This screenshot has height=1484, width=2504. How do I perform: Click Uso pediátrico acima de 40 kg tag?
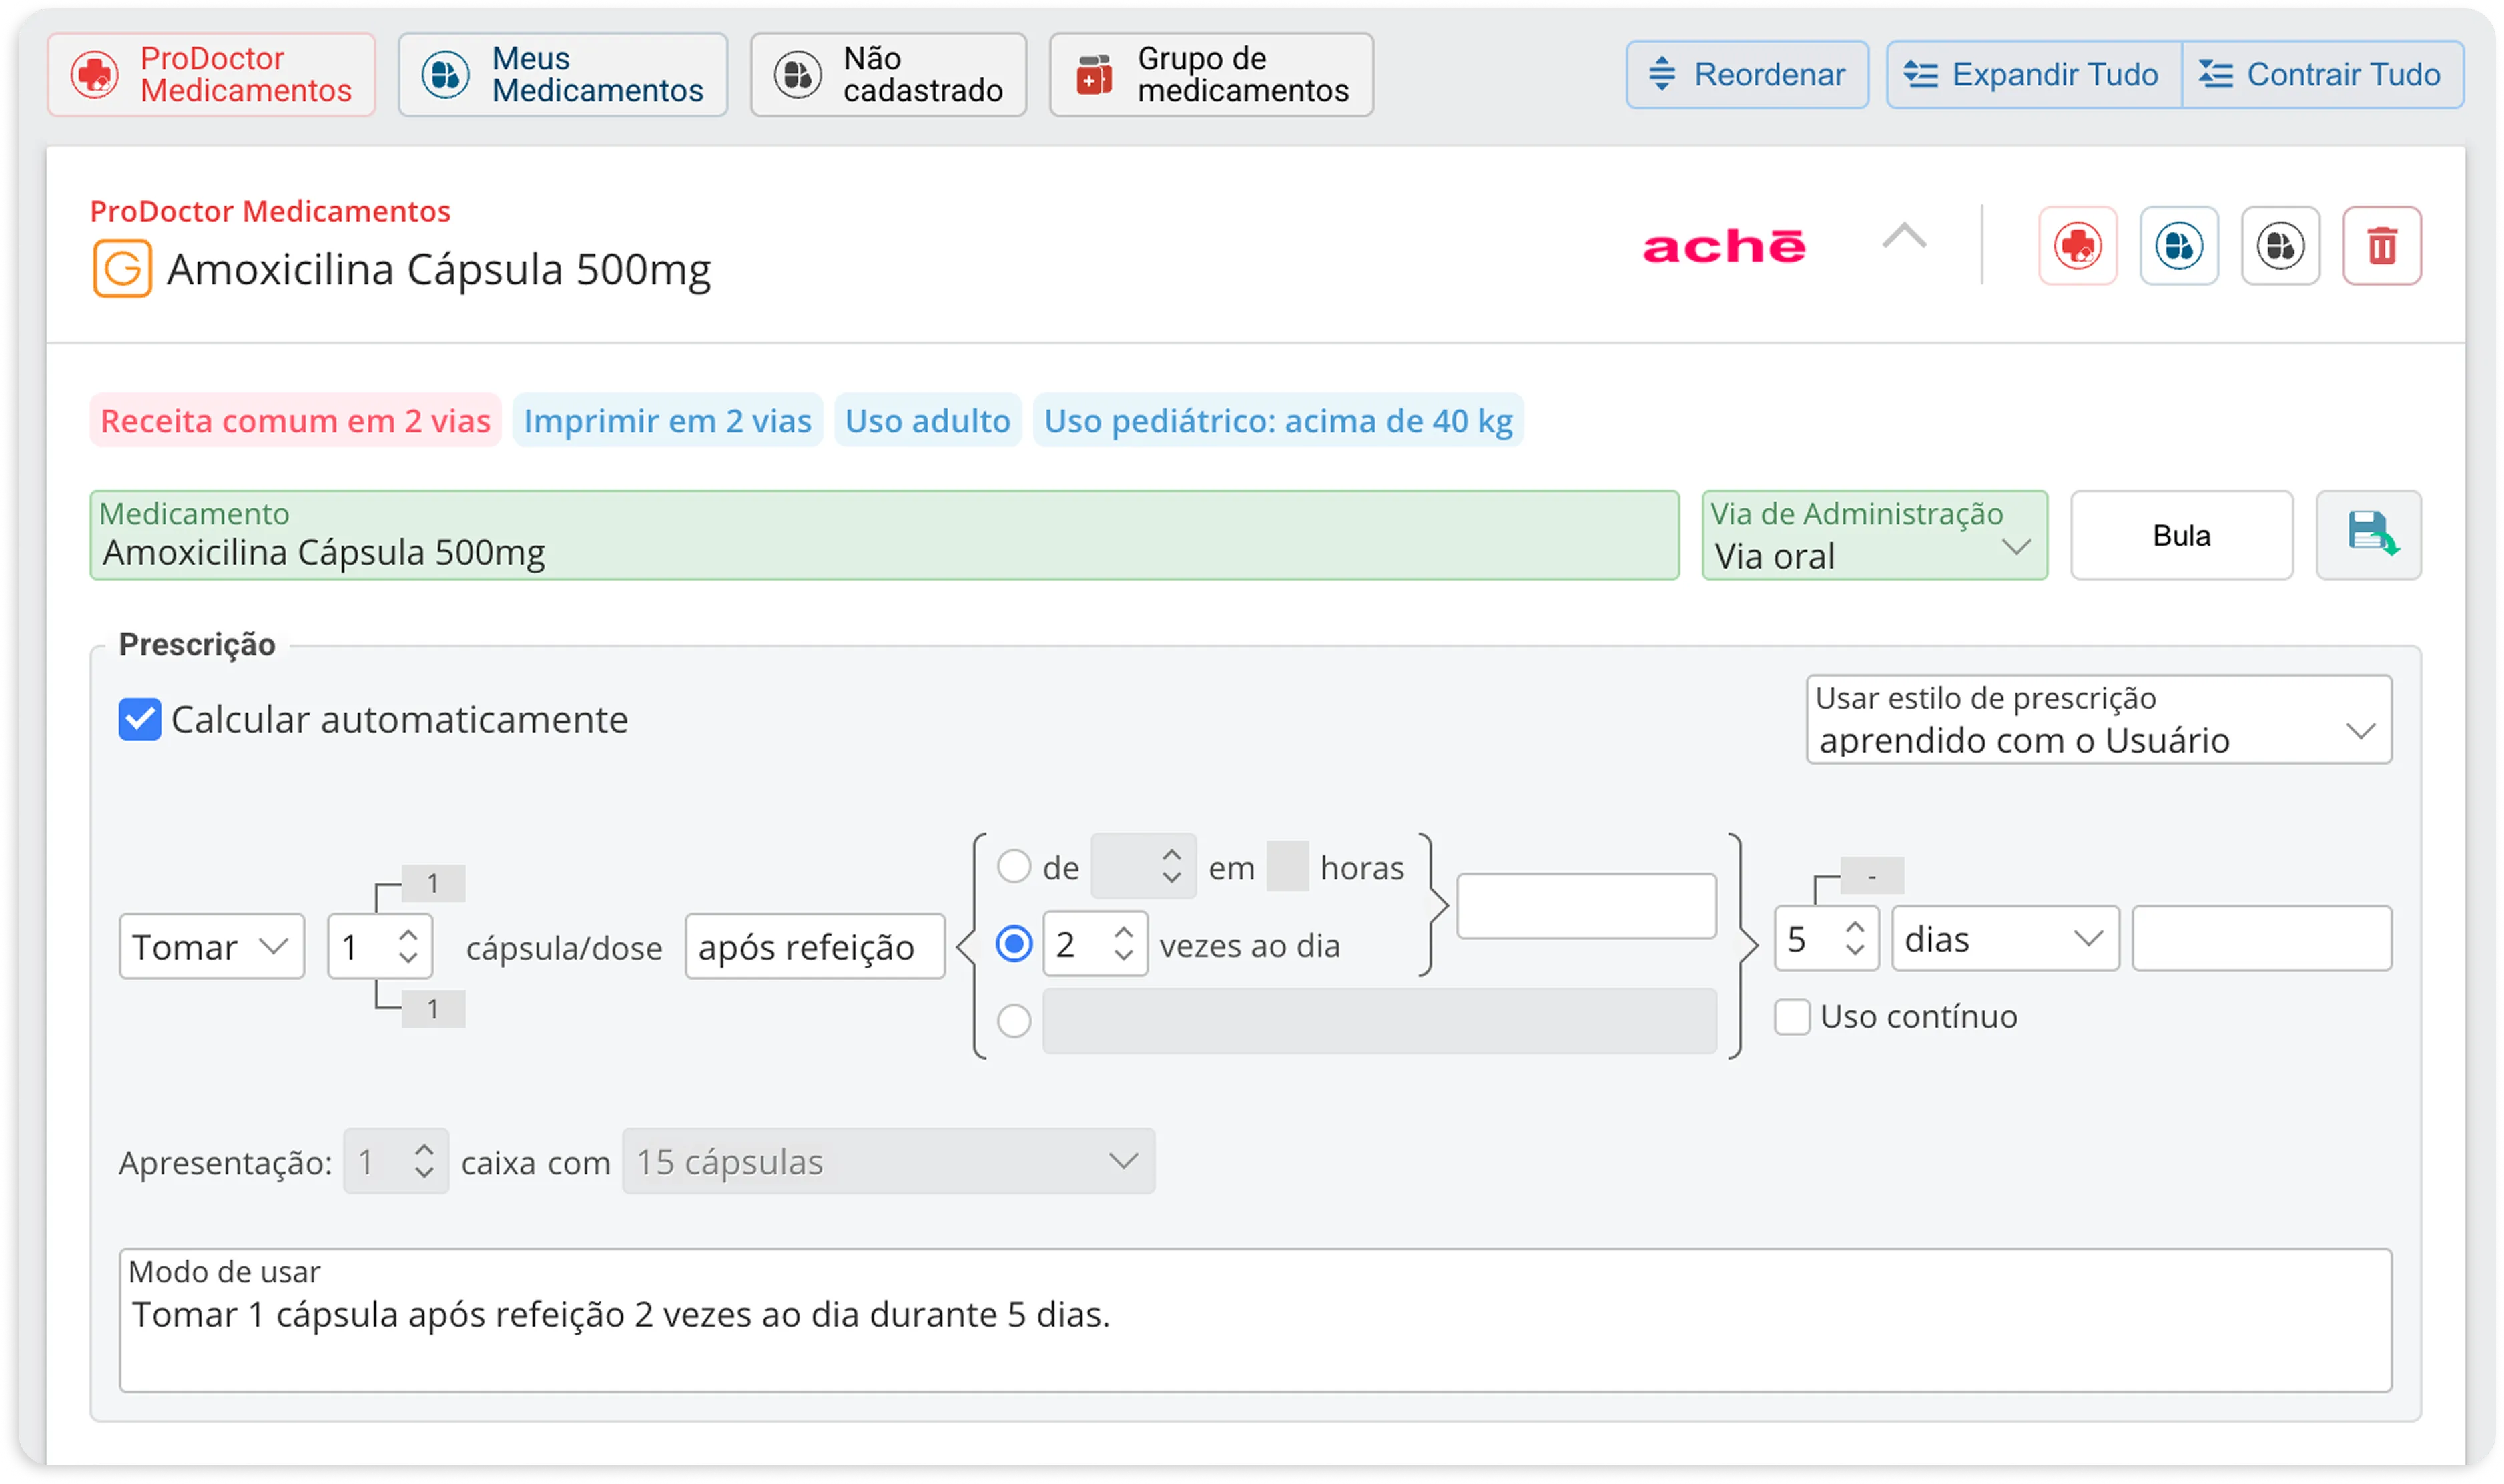tap(1278, 421)
